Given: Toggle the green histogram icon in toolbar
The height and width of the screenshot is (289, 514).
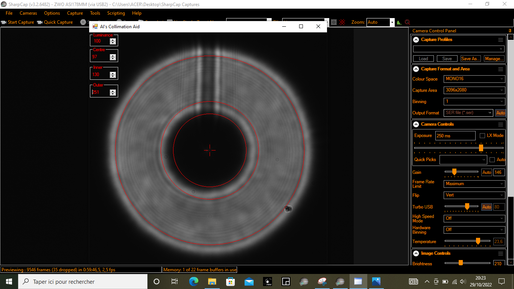Looking at the screenshot, I should [x=399, y=23].
